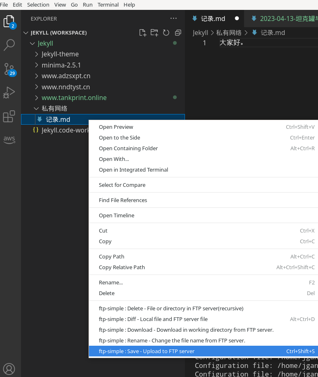Collapse all folders in Explorer

tap(178, 33)
